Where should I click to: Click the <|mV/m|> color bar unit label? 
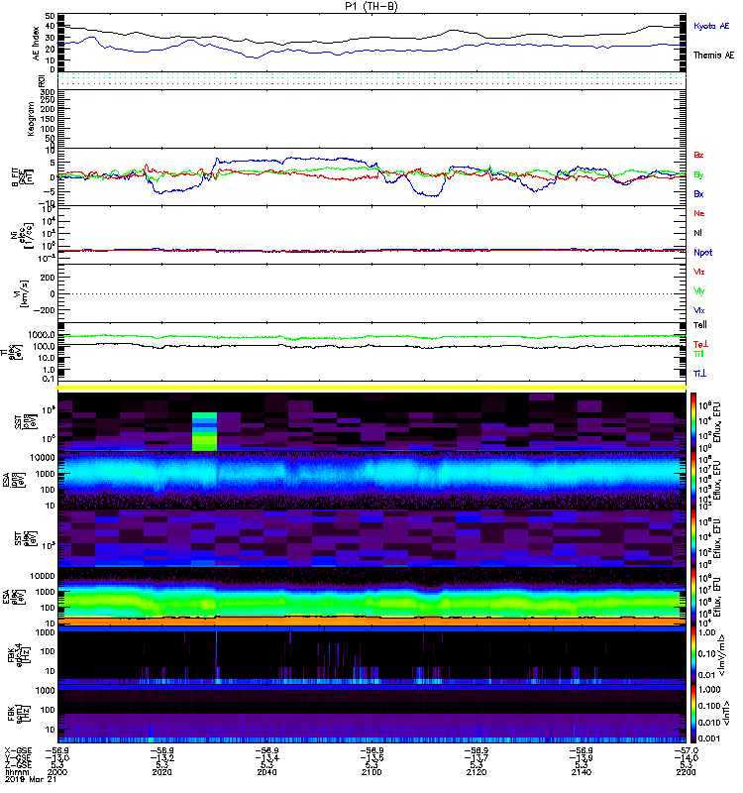tap(722, 655)
